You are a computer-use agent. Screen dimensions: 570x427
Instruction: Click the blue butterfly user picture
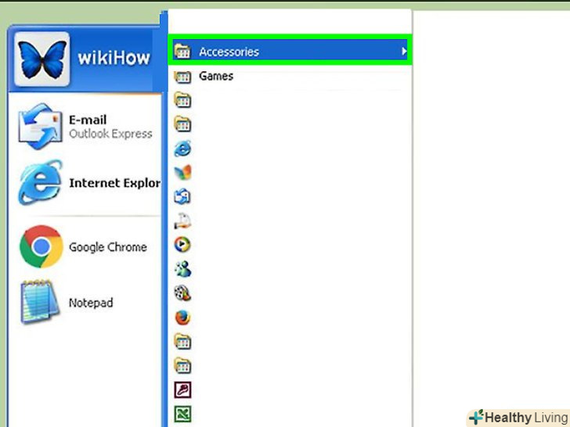(42, 59)
